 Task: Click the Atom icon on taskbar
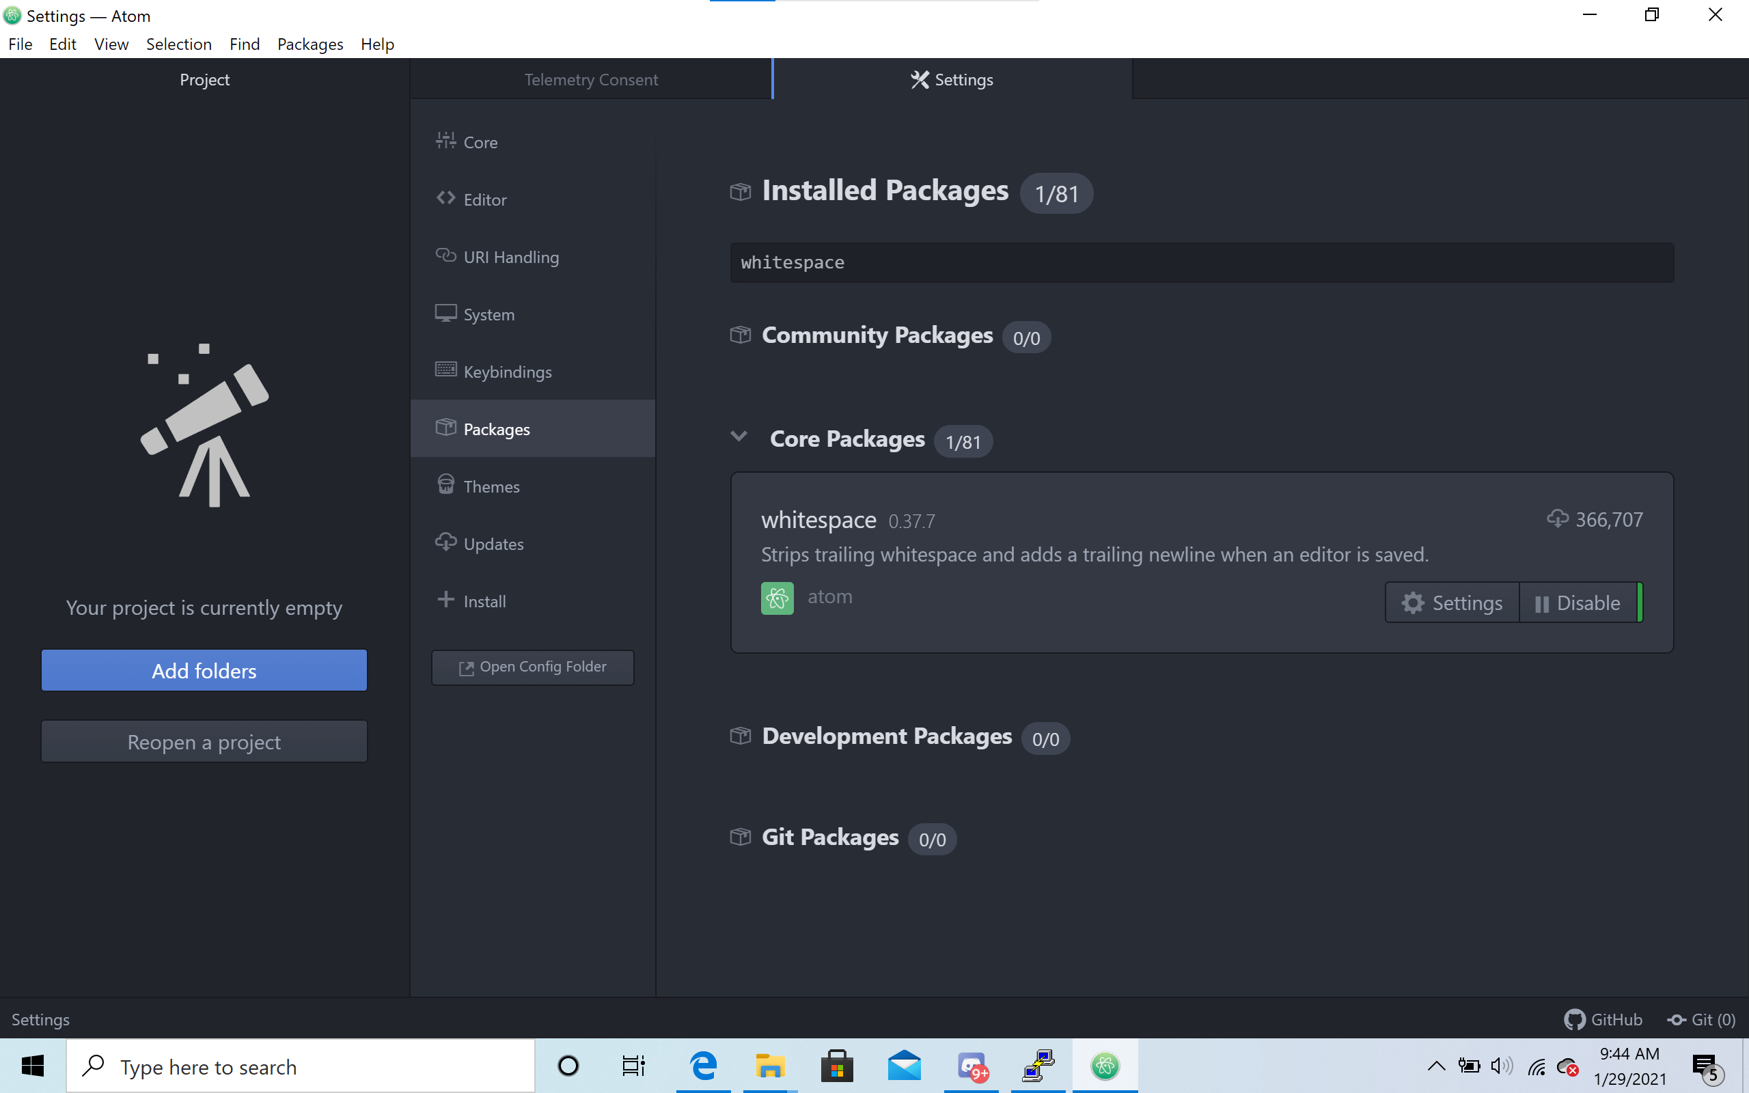click(x=1105, y=1066)
